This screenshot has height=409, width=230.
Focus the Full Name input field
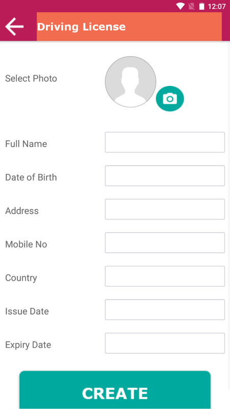165,142
